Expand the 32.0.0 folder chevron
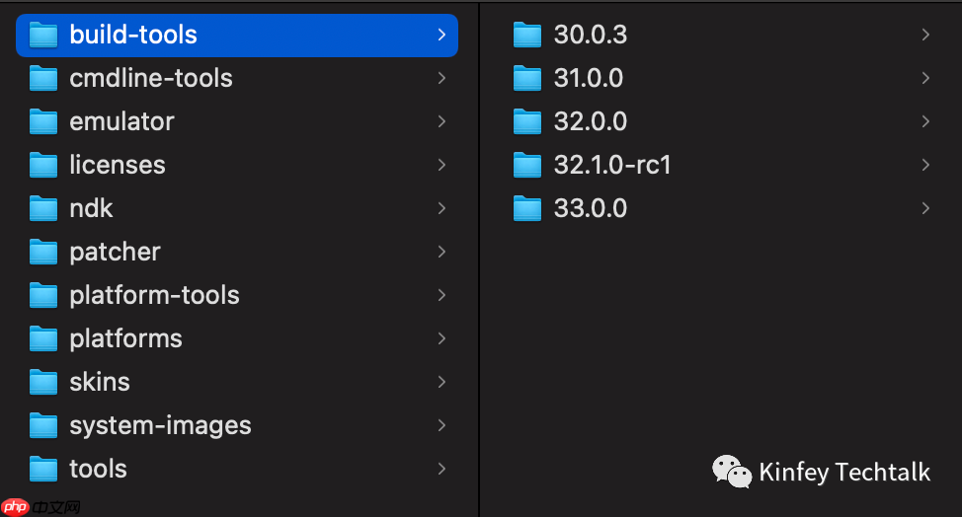 pyautogui.click(x=925, y=122)
